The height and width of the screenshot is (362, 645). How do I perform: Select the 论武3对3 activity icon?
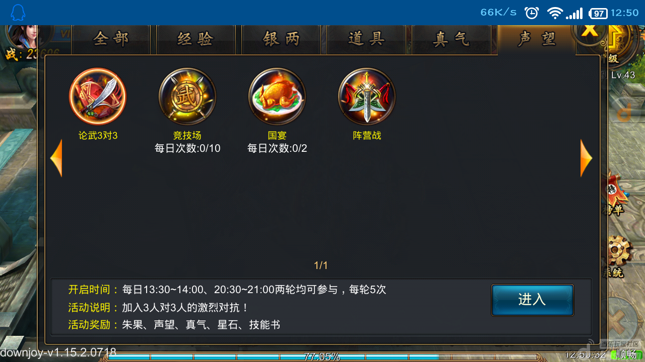(x=98, y=97)
